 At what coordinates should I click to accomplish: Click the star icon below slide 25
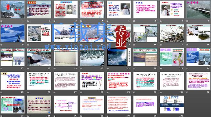(x=2, y=92)
